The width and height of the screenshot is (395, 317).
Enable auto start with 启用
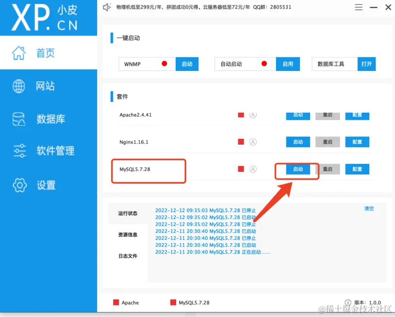click(x=288, y=64)
